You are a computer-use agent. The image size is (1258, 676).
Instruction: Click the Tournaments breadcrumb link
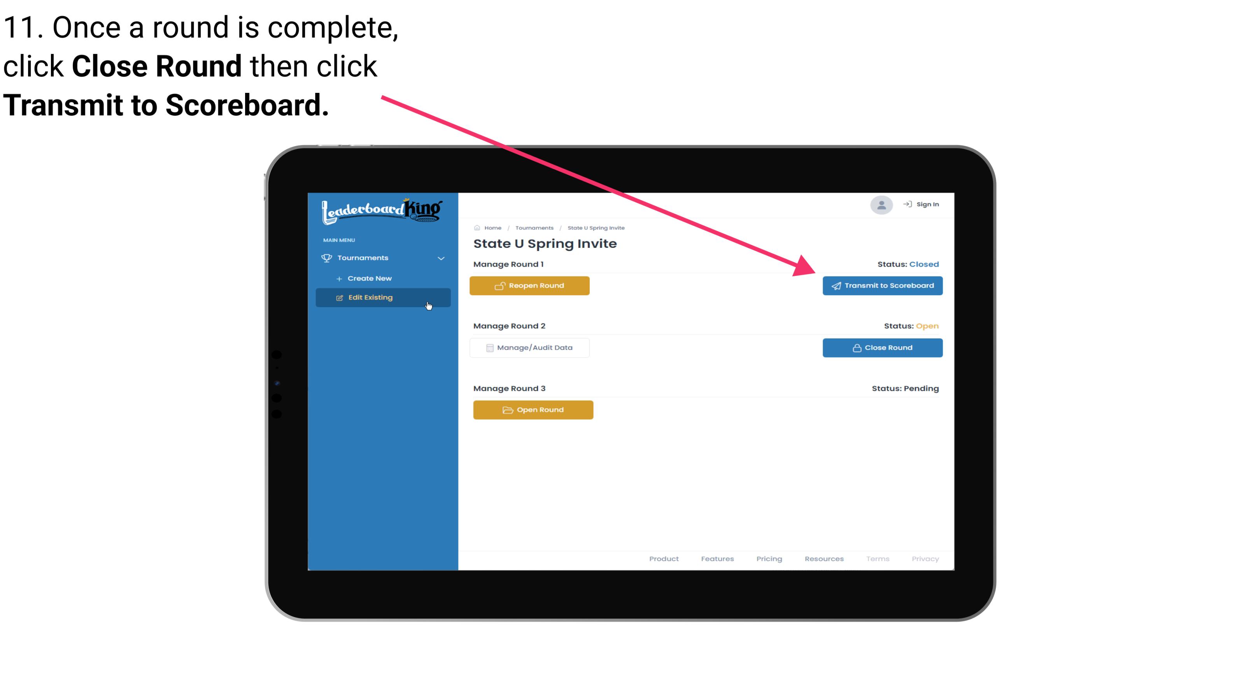(533, 227)
